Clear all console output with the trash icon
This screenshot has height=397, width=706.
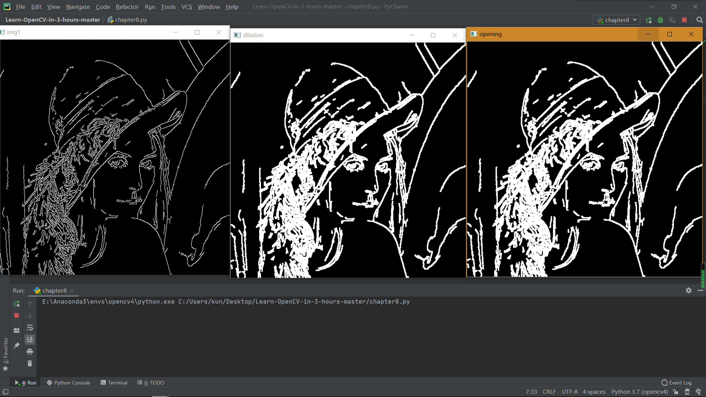(30, 364)
